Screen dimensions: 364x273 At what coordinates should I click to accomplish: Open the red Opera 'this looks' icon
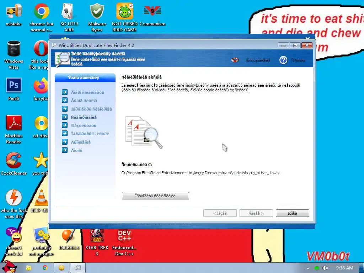point(40,55)
